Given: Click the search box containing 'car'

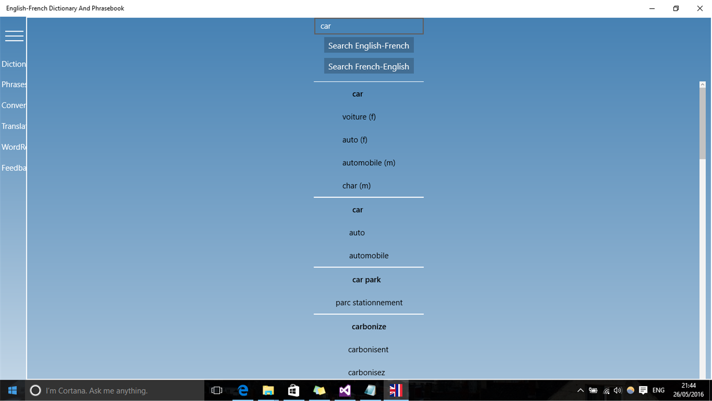Looking at the screenshot, I should click(x=368, y=25).
